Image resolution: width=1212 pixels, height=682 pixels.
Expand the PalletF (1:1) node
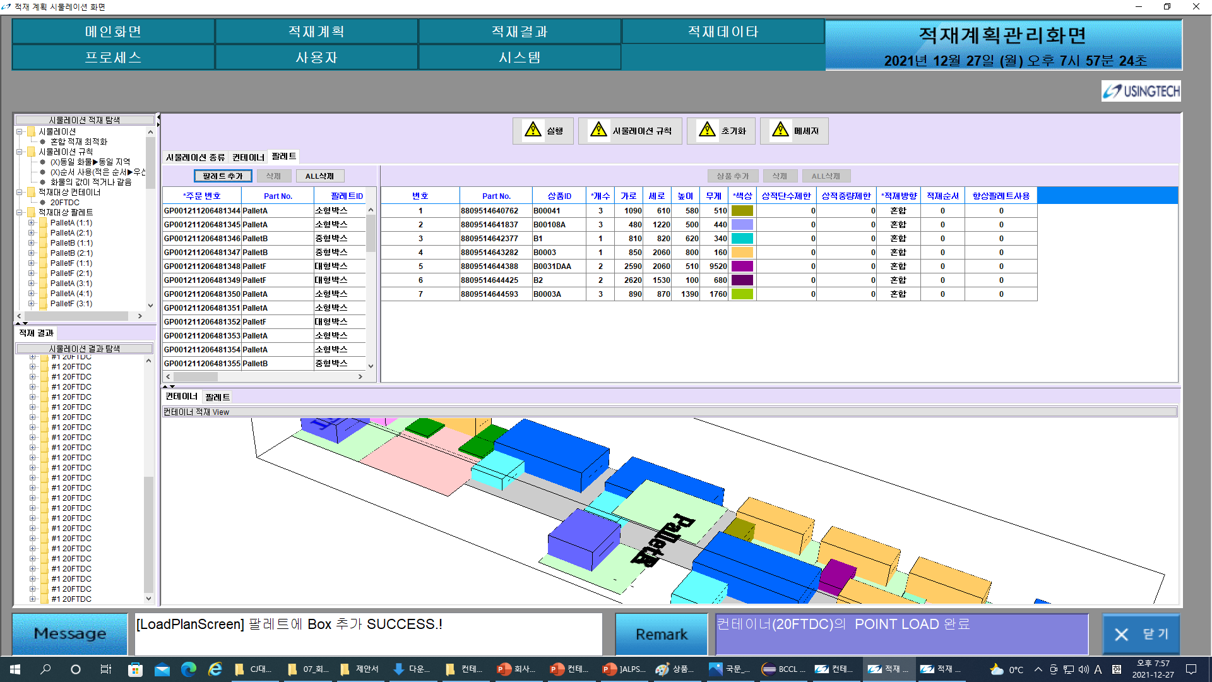(x=32, y=263)
